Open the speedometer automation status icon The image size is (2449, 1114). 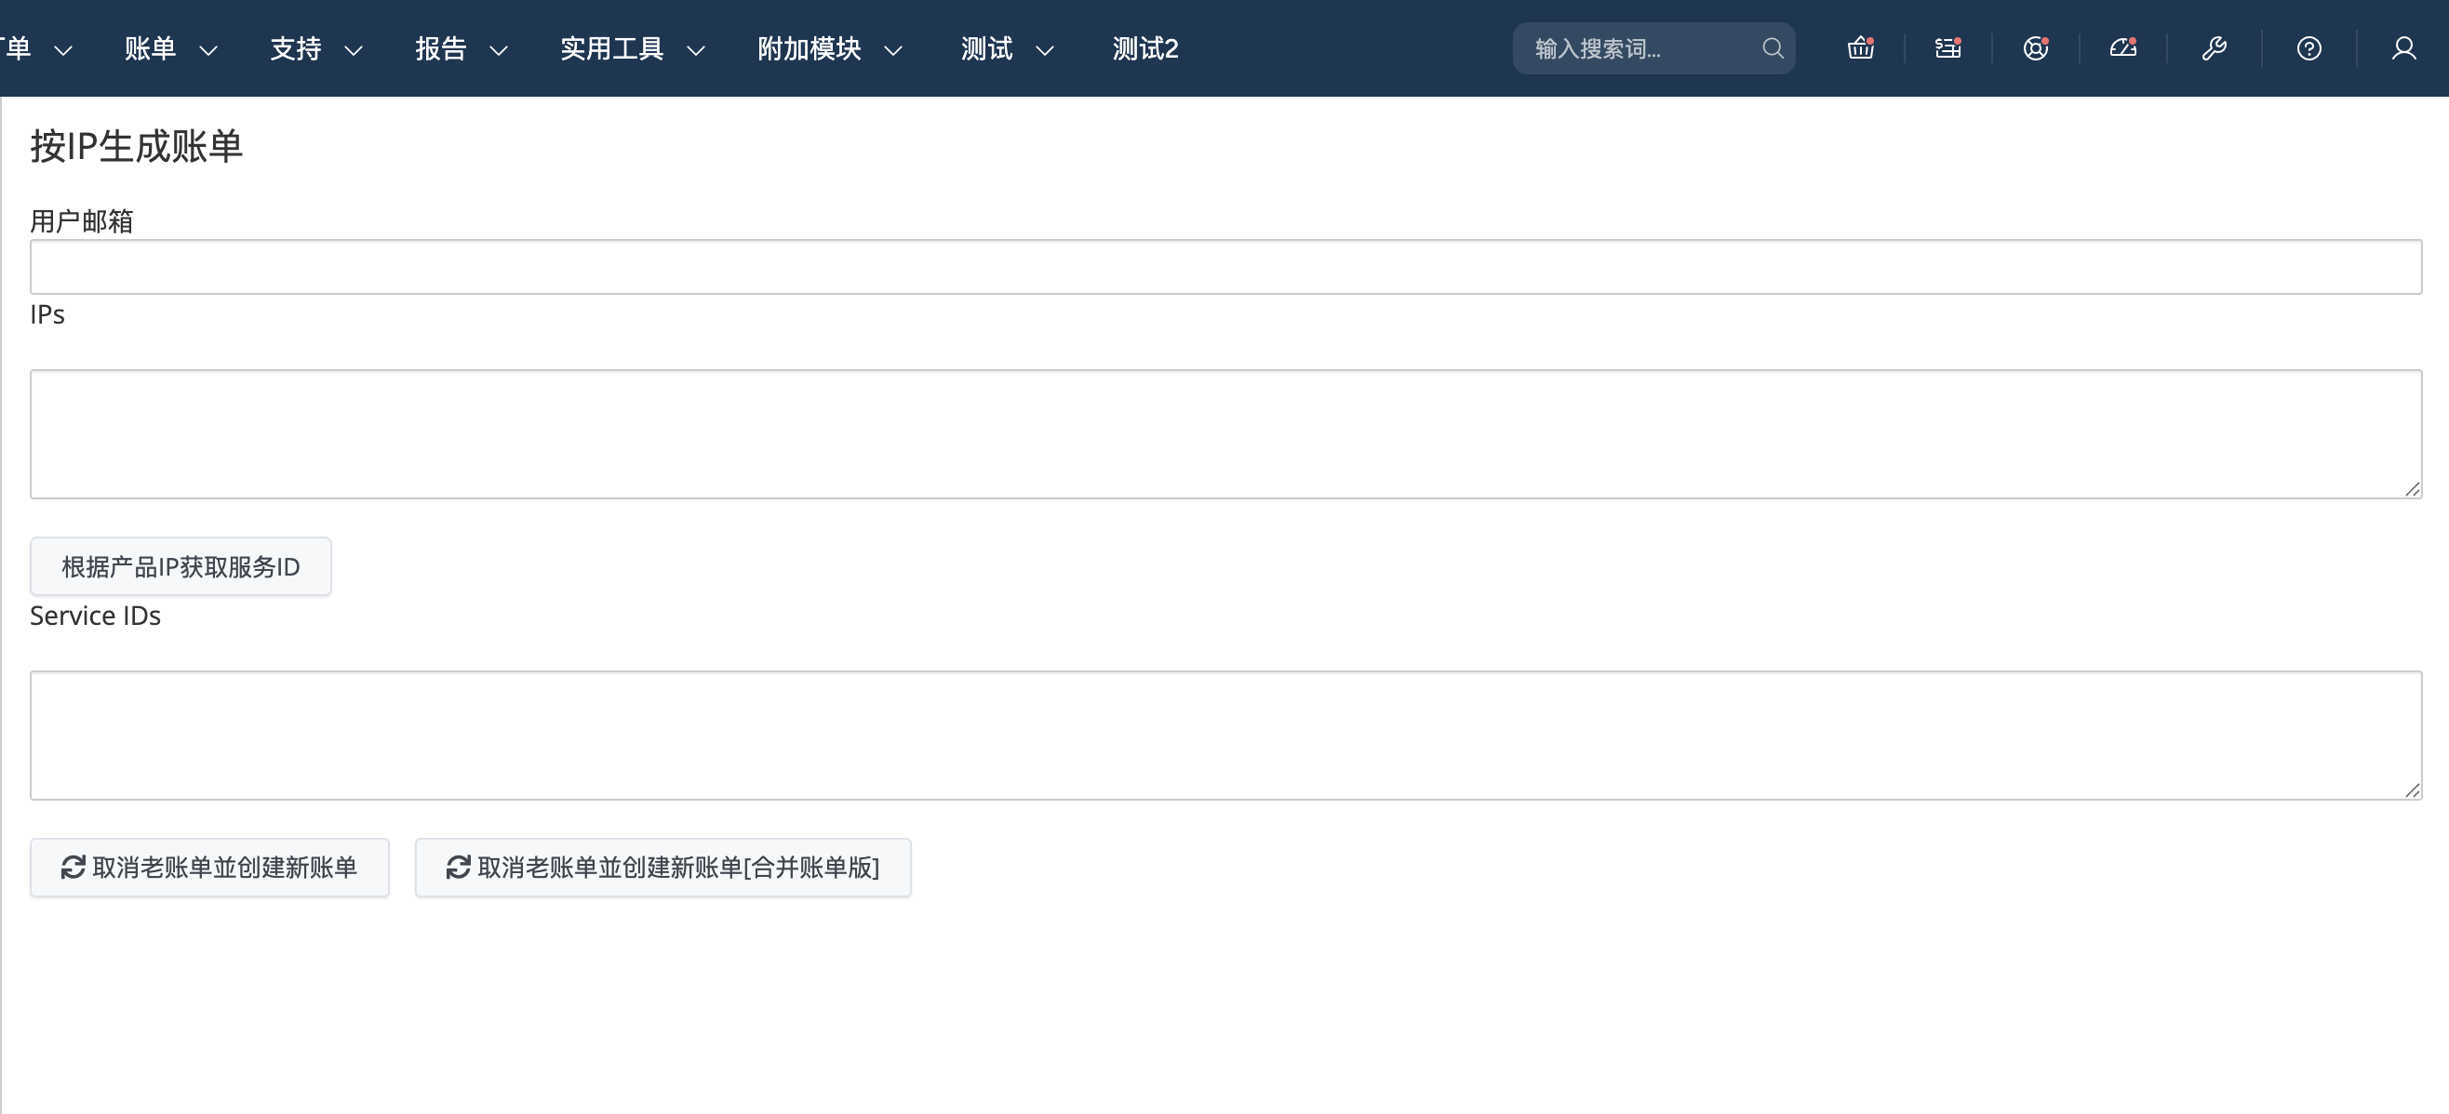tap(2123, 48)
